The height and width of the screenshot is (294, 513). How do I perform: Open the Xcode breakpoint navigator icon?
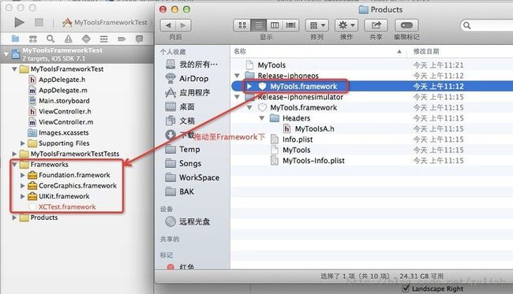[x=122, y=39]
